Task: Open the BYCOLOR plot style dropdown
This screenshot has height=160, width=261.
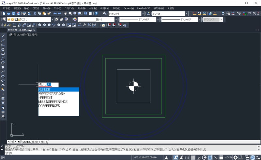Action: [x=221, y=20]
